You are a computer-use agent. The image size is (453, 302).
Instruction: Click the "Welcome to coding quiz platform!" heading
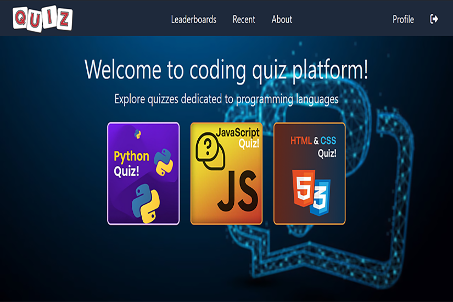(x=226, y=70)
